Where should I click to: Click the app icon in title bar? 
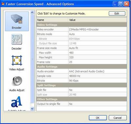coord(3,4)
